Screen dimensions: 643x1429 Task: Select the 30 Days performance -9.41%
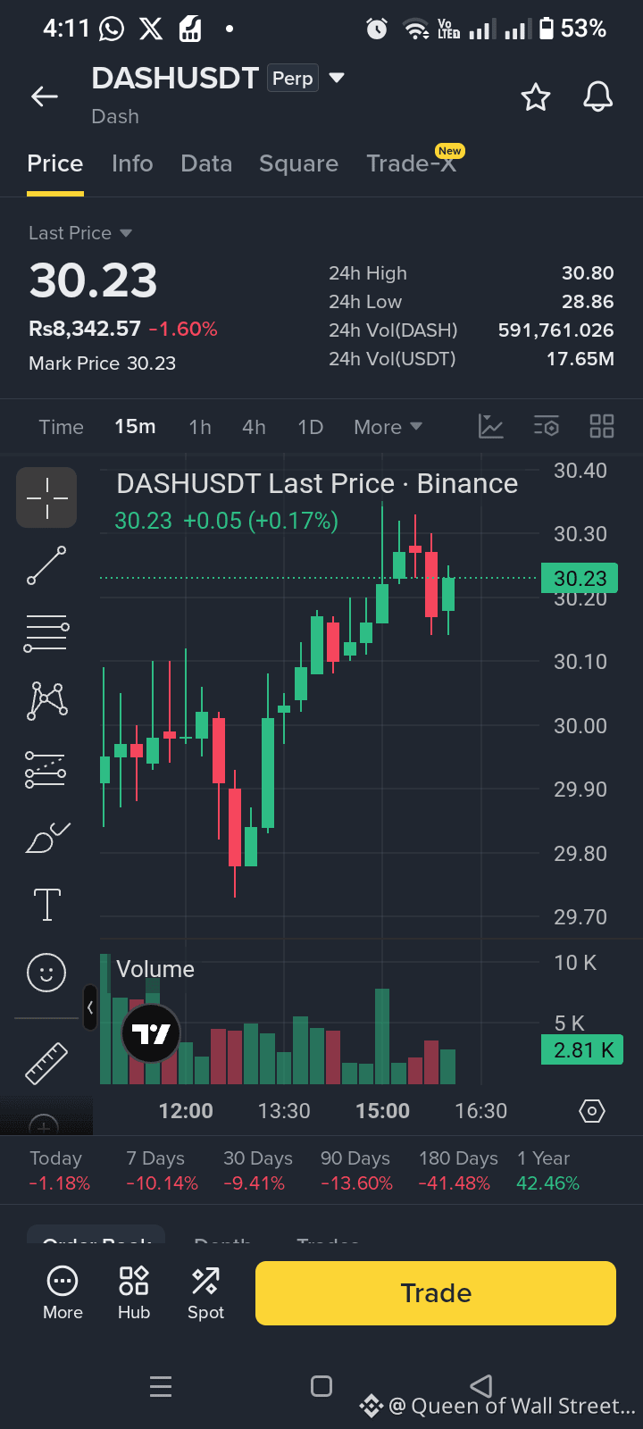click(x=258, y=1171)
